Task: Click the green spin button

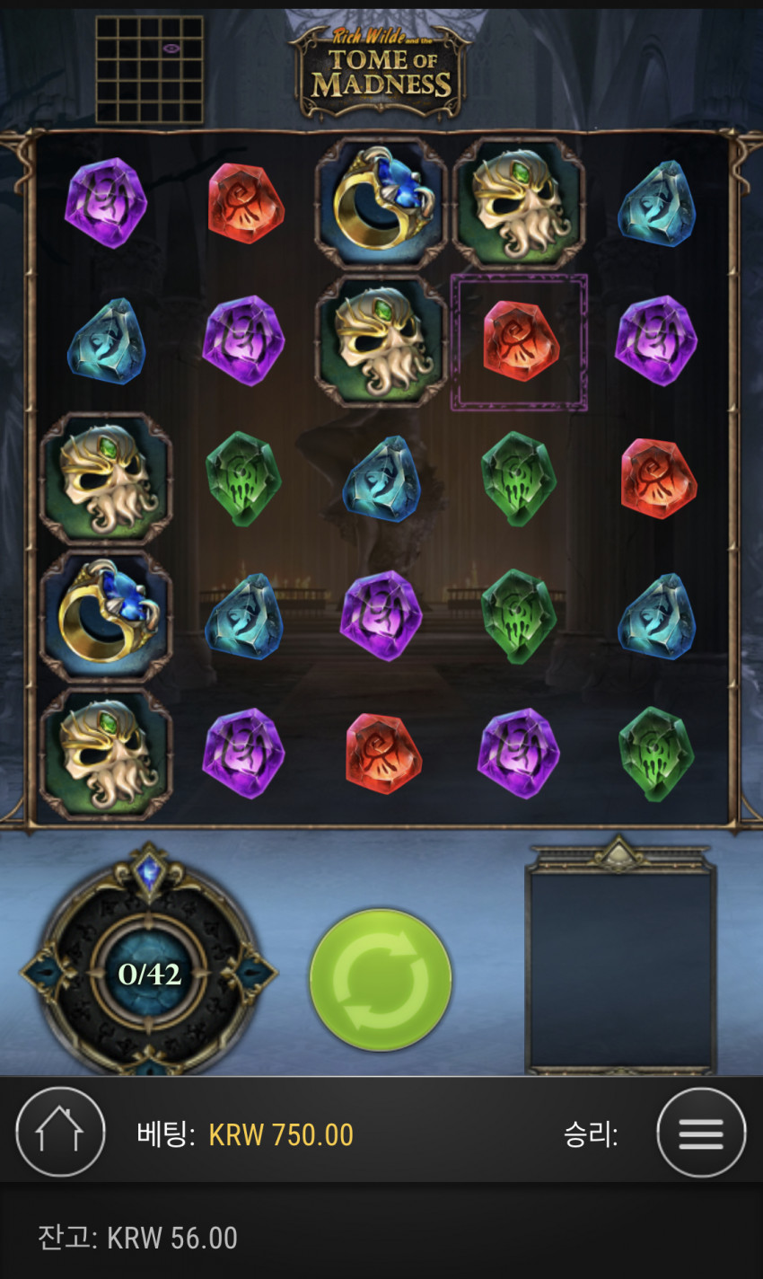Action: click(x=381, y=980)
